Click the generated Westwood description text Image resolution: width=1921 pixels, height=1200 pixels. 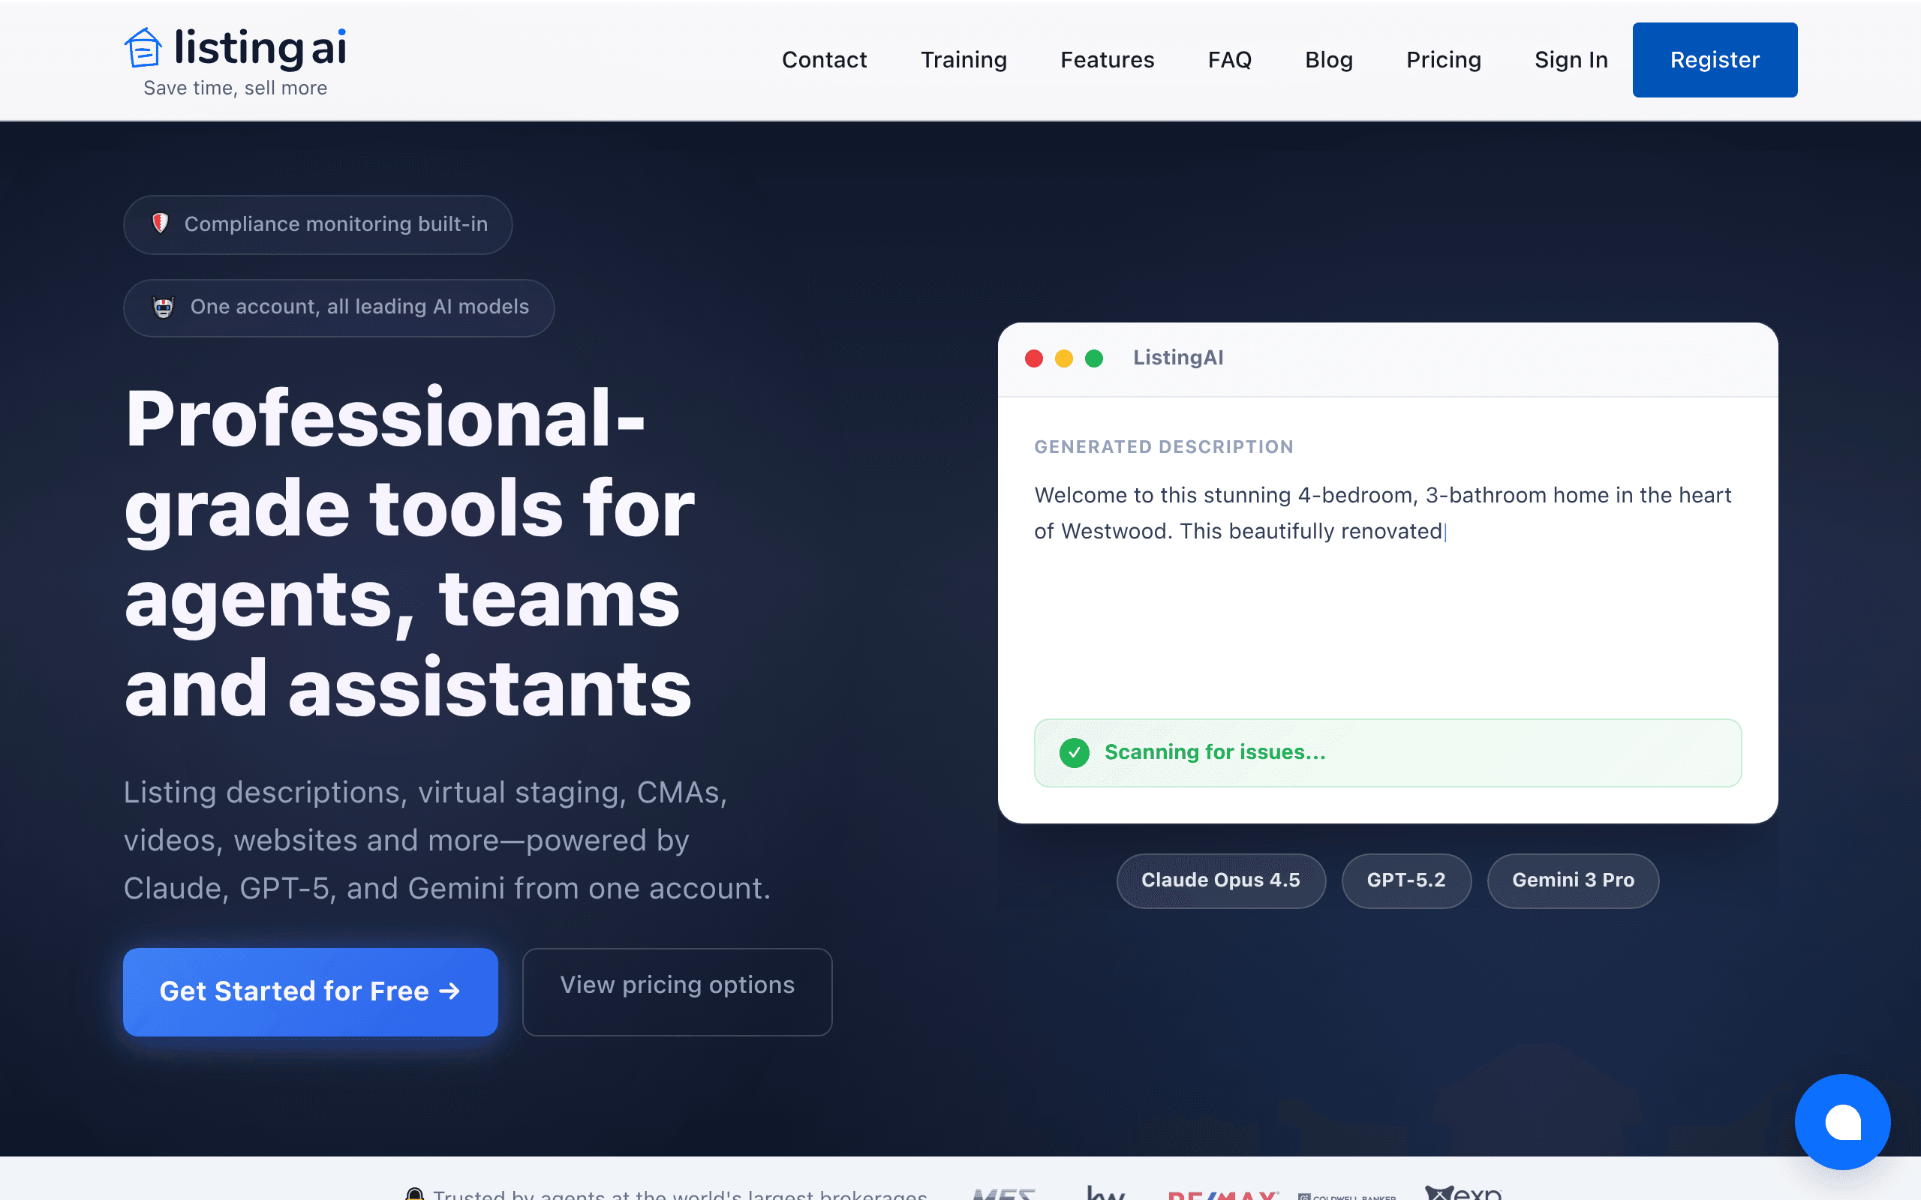point(1382,513)
